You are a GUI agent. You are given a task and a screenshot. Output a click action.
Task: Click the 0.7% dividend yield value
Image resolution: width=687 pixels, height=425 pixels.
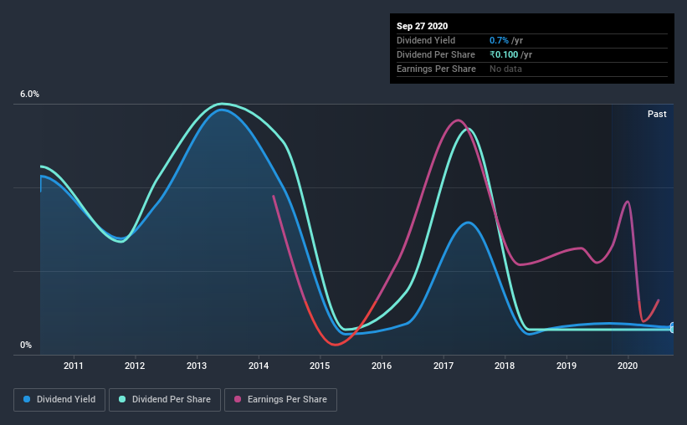(x=499, y=40)
